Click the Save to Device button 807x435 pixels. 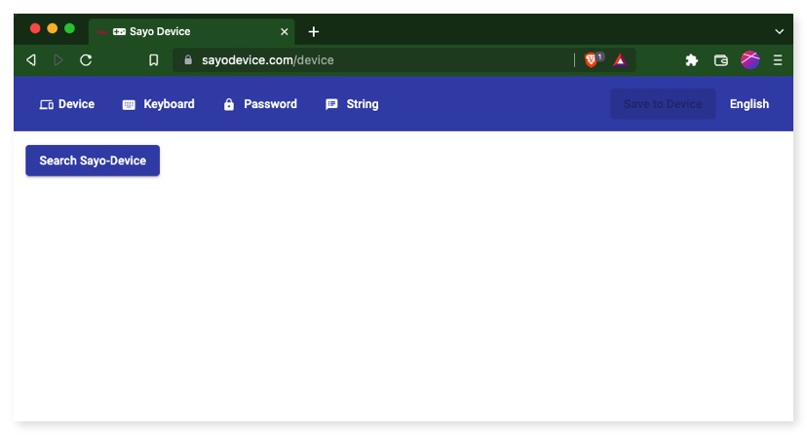663,104
